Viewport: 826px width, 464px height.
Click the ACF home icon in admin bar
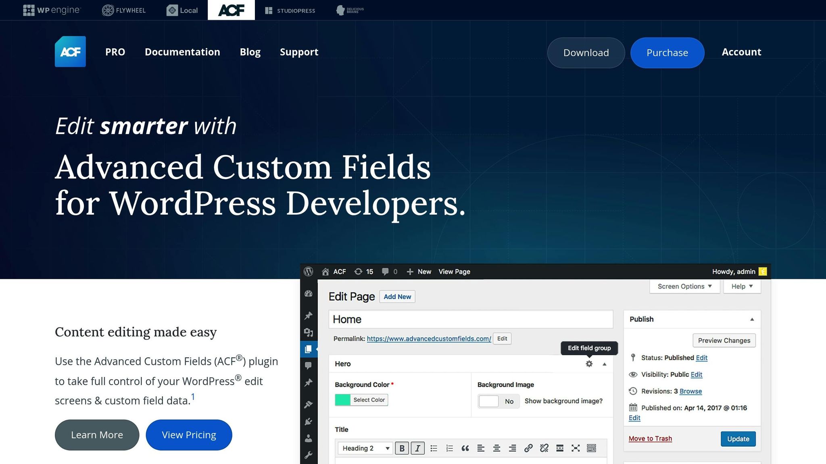tap(325, 271)
